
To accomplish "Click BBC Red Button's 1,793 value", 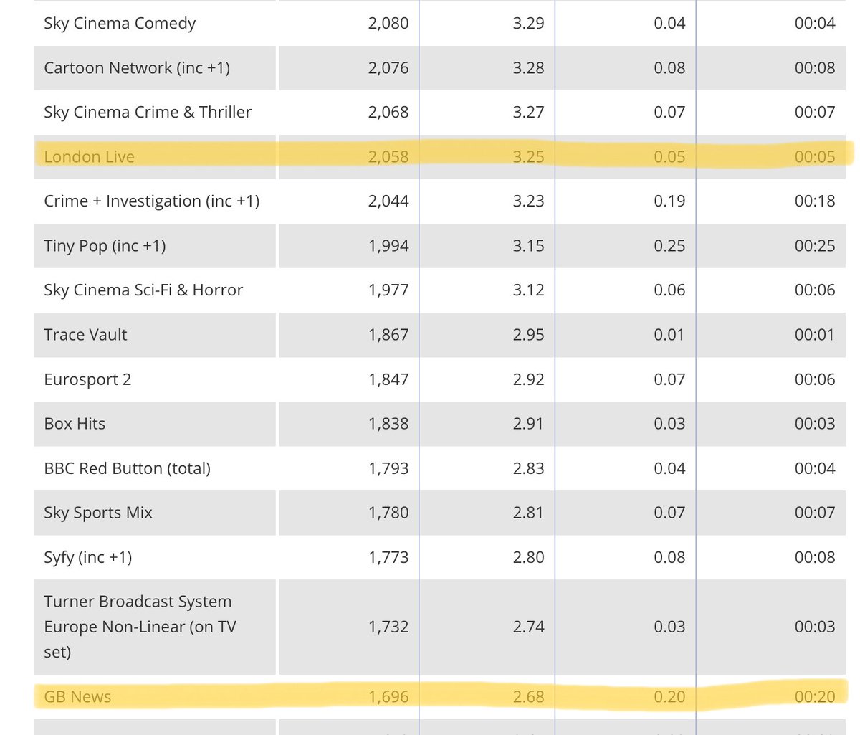I will click(x=388, y=468).
